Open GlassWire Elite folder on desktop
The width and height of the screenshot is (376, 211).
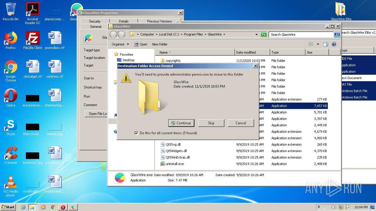pos(341,12)
